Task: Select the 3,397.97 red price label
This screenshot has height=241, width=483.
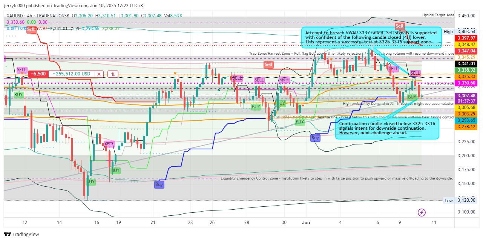Action: click(x=466, y=38)
